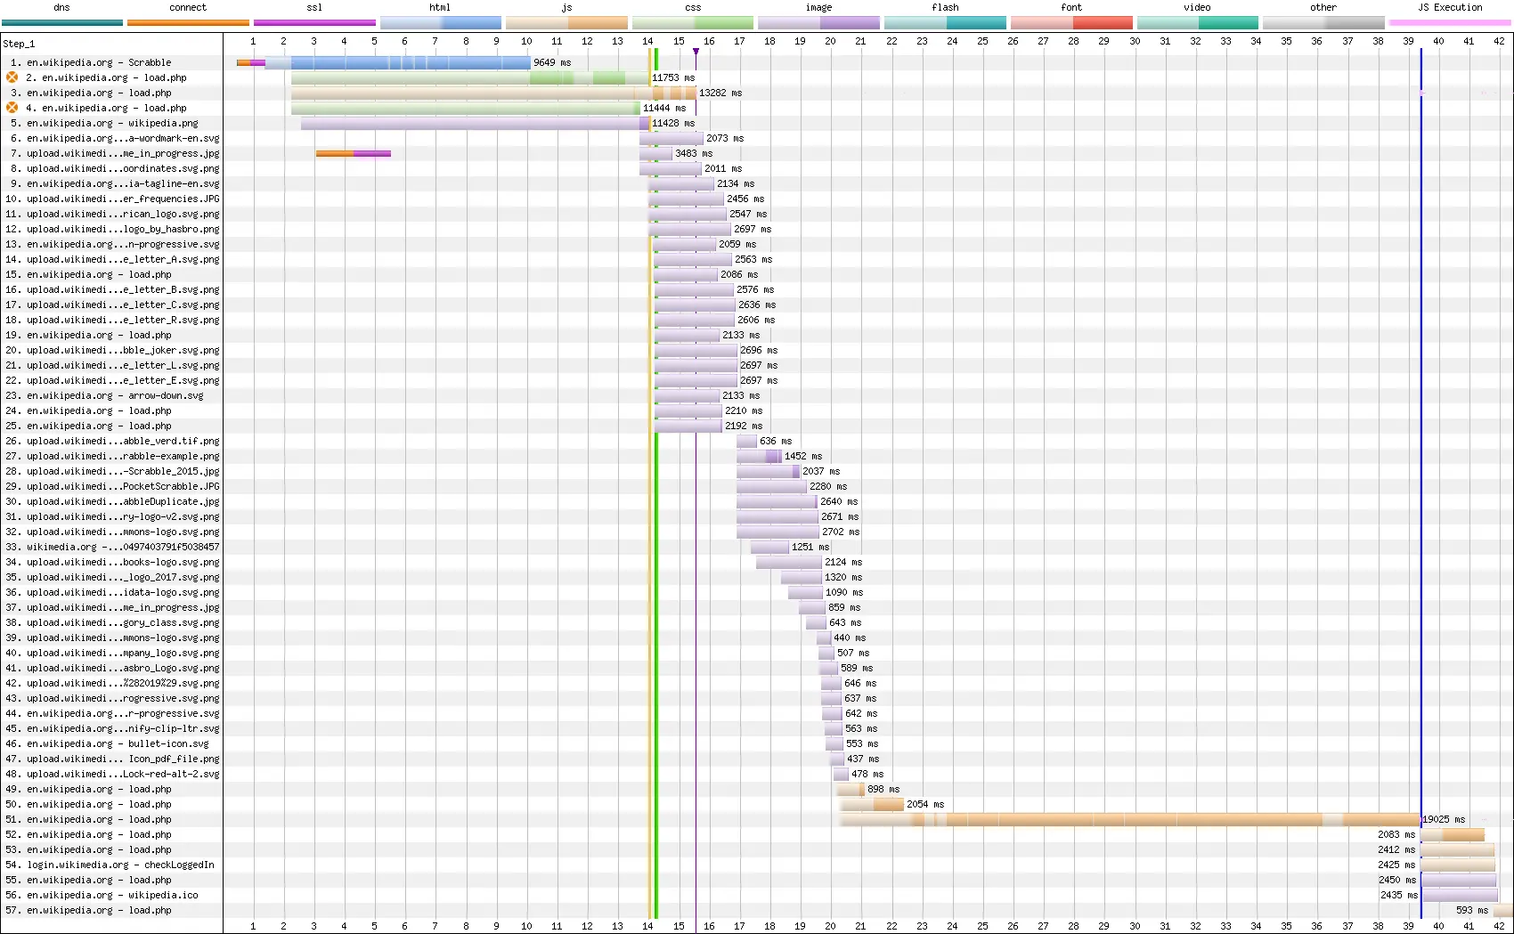The image size is (1514, 934).
Task: Click the ssl legend color bar
Action: tap(314, 22)
